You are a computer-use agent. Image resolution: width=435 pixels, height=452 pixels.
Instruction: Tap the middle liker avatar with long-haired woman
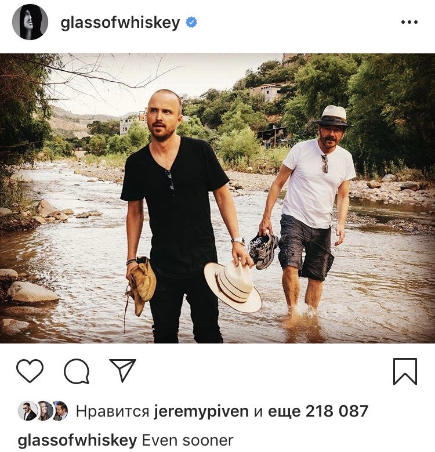(x=43, y=410)
